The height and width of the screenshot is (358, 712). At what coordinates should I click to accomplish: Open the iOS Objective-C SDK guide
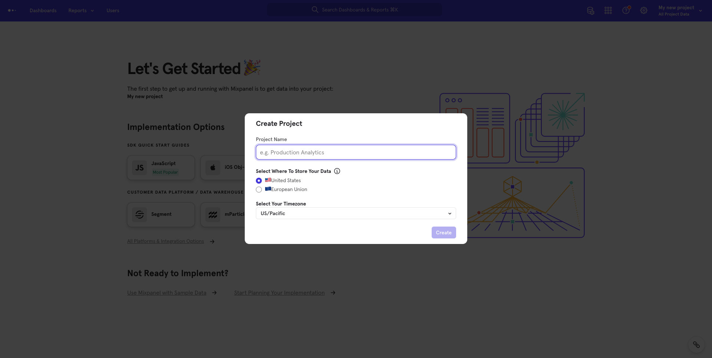point(212,167)
